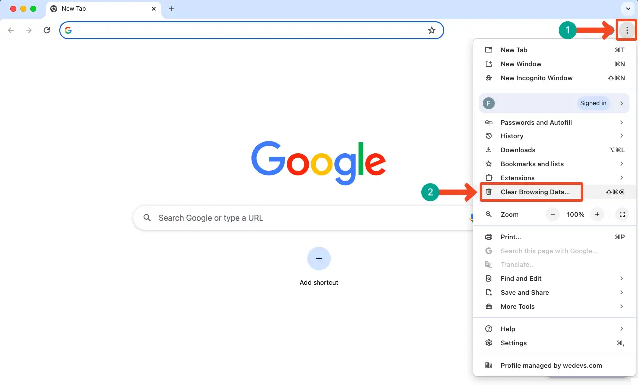The width and height of the screenshot is (638, 385).
Task: Close the New Tab tab
Action: point(154,9)
